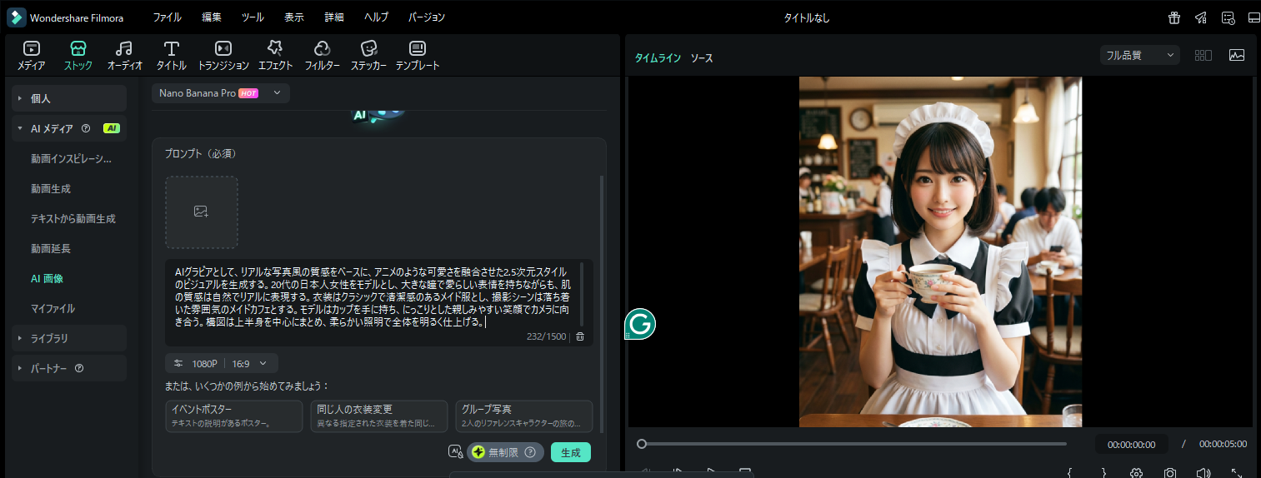The image size is (1261, 478).
Task: Show the video scopes waveform icon
Action: click(1236, 55)
